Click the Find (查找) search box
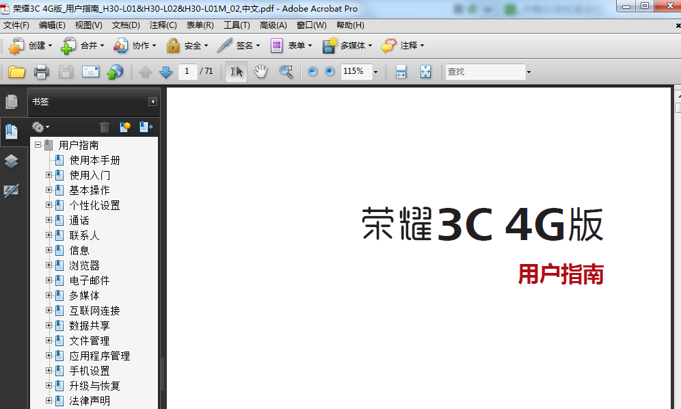Viewport: 681px width, 409px height. pos(485,72)
